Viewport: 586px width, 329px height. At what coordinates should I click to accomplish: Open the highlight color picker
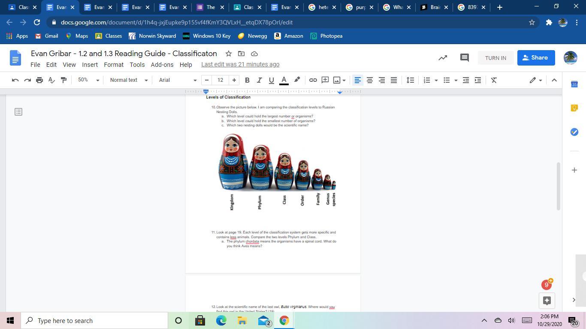(x=297, y=80)
